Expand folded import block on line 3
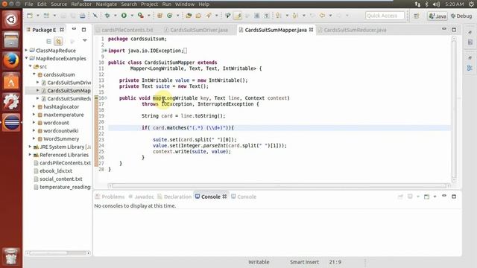This screenshot has width=477, height=268. pos(105,51)
